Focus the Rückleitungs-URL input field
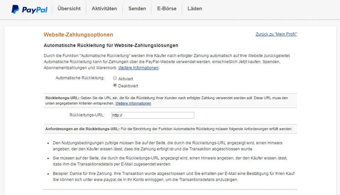This screenshot has width=340, height=195. 153,115
